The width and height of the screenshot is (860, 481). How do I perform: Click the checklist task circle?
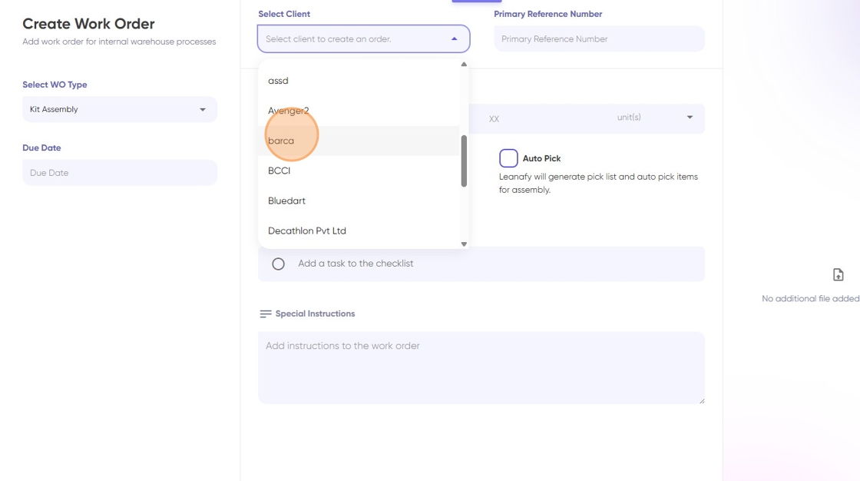point(278,264)
